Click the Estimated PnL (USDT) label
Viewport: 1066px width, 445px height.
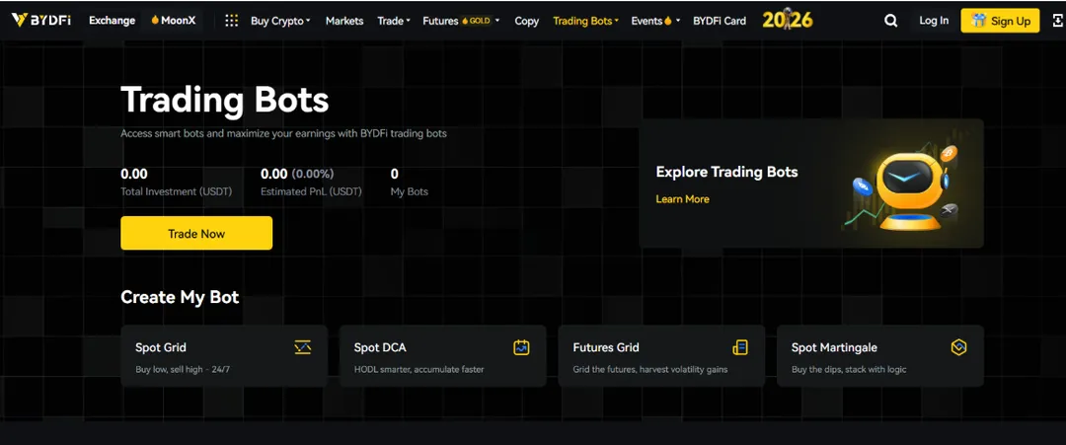click(x=311, y=191)
